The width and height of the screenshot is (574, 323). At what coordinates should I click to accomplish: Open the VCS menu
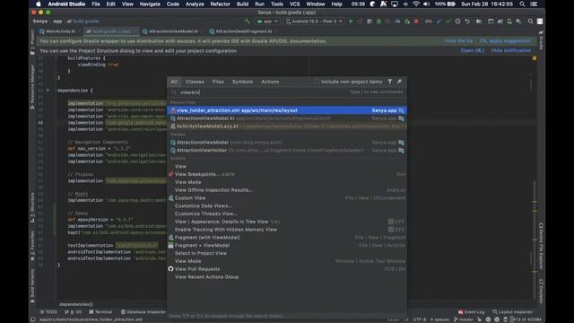coord(295,4)
